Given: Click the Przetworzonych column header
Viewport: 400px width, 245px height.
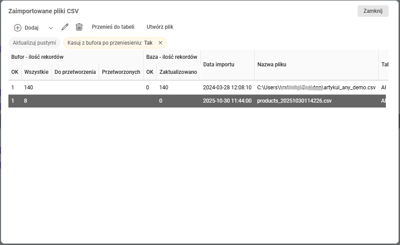Looking at the screenshot, I should [121, 72].
